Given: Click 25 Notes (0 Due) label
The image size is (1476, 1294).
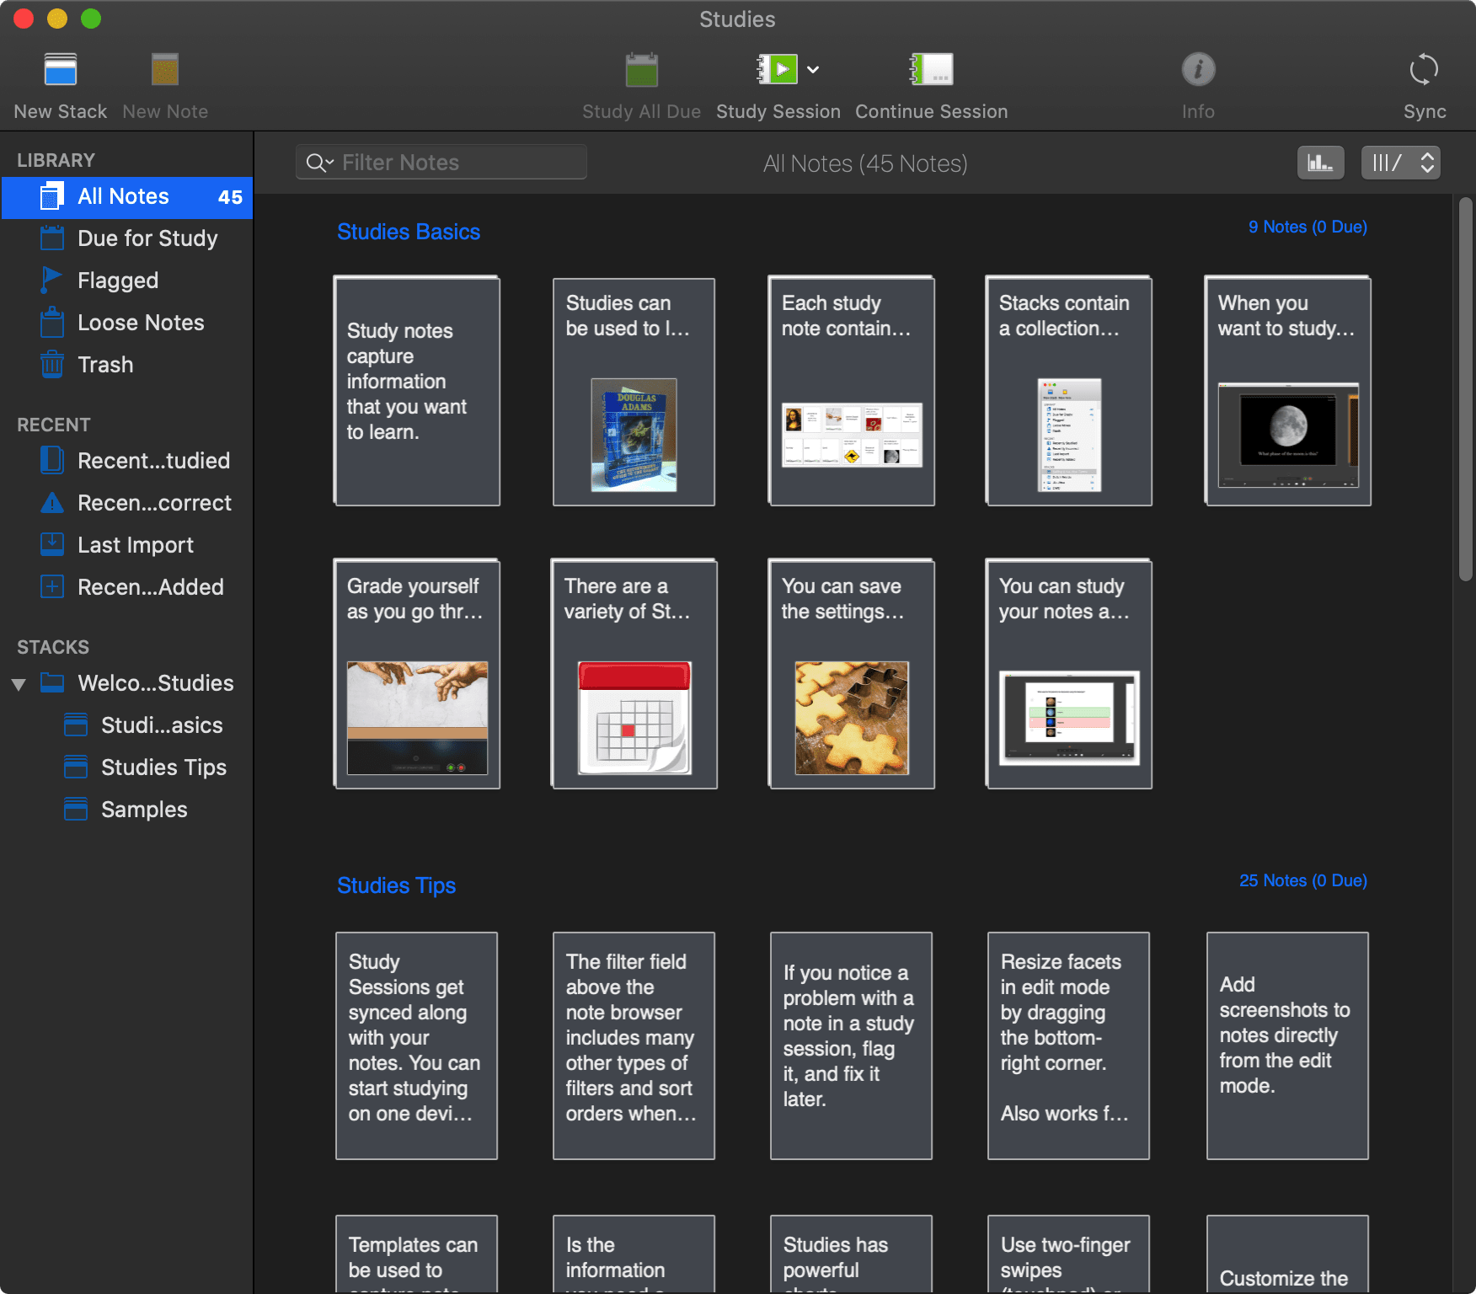Looking at the screenshot, I should pyautogui.click(x=1303, y=881).
